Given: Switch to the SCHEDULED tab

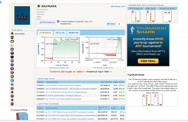Looking at the screenshot, I should click(45, 33).
